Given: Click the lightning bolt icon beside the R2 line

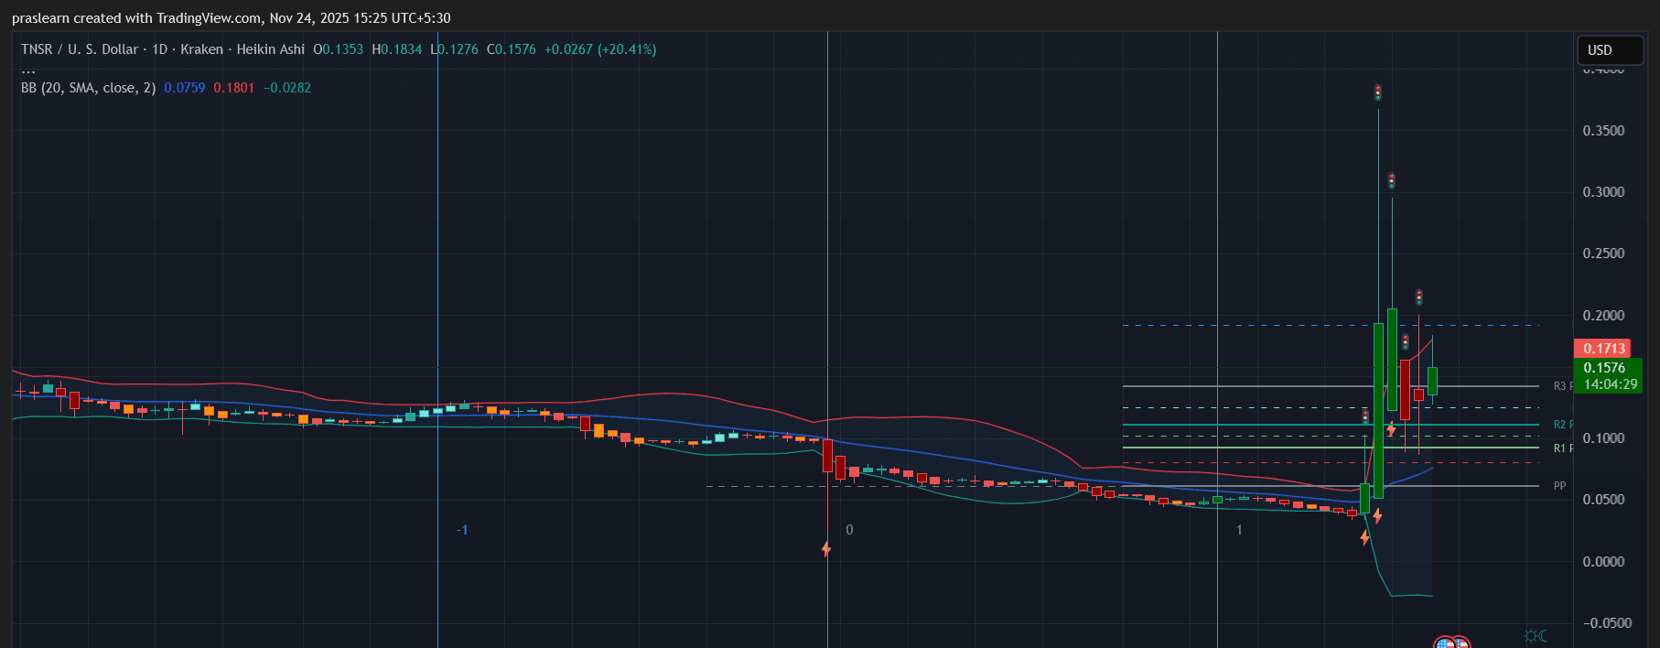Looking at the screenshot, I should (x=1391, y=428).
